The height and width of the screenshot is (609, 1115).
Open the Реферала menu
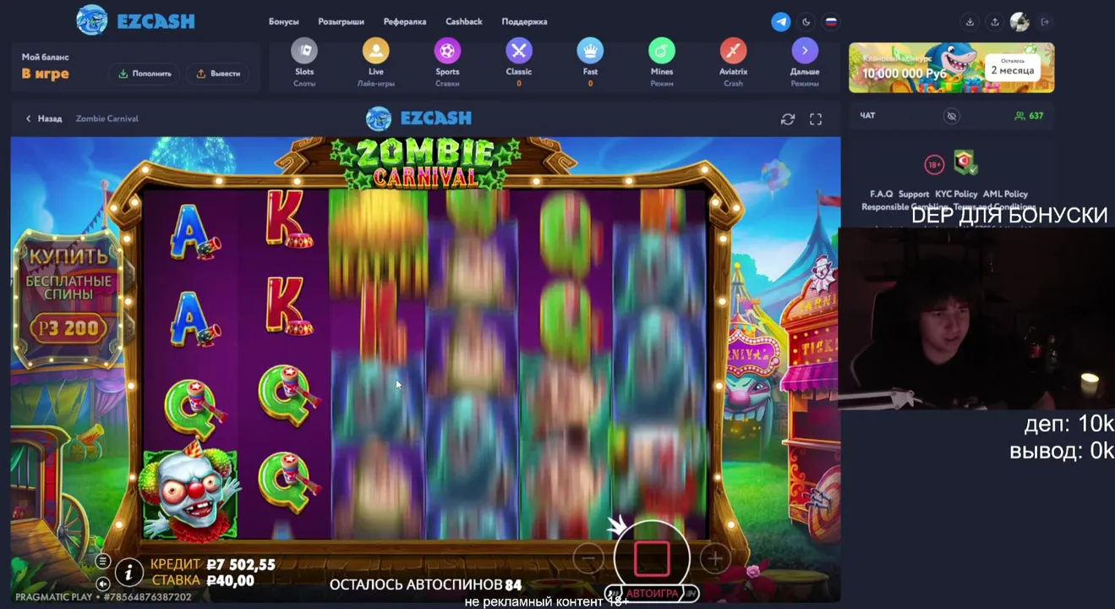tap(405, 21)
